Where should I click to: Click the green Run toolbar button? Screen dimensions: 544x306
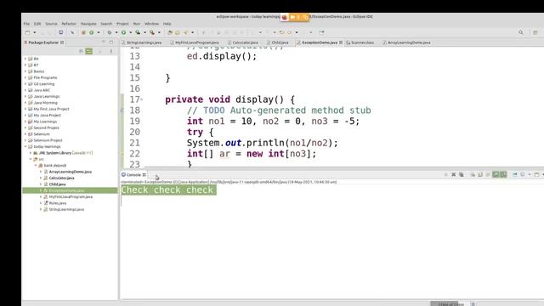pos(123,32)
